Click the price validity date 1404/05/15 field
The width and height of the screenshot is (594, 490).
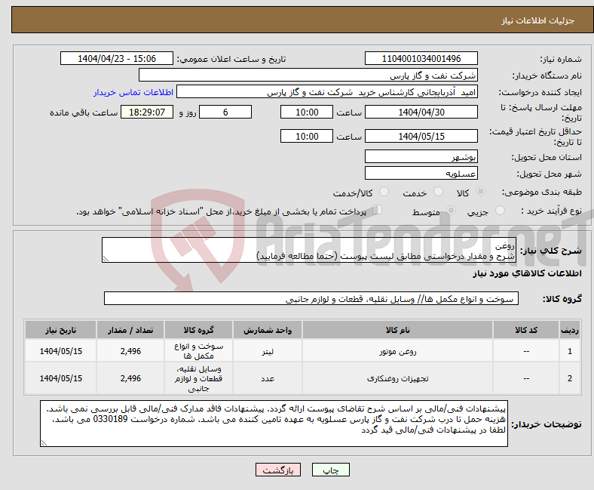pyautogui.click(x=421, y=136)
